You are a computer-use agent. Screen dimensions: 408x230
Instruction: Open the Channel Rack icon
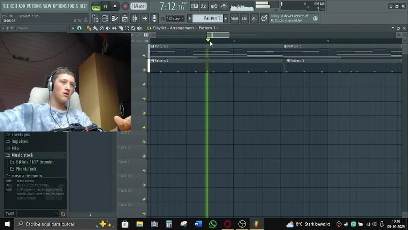105,19
